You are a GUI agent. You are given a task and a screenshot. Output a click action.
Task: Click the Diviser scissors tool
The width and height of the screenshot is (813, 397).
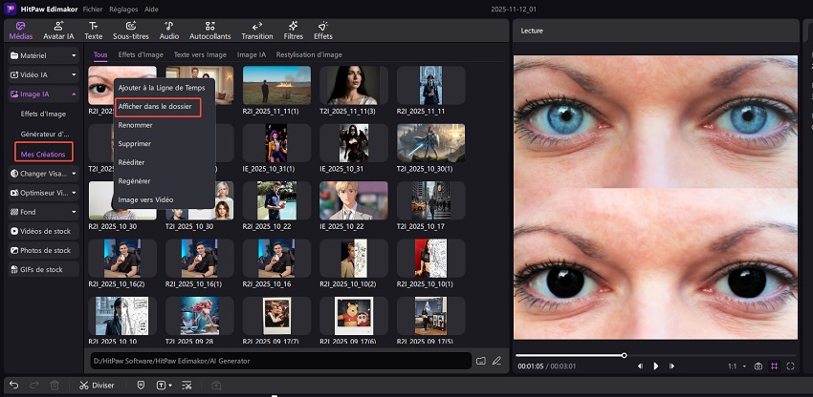tap(97, 386)
